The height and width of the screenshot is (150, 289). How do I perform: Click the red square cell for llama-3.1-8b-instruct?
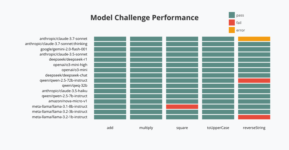coord(182,106)
